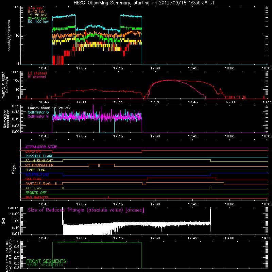Click 'Energy band: 12-25 keV' annotation
Image resolution: width=272 pixels, height=272 pixels.
pyautogui.click(x=49, y=108)
